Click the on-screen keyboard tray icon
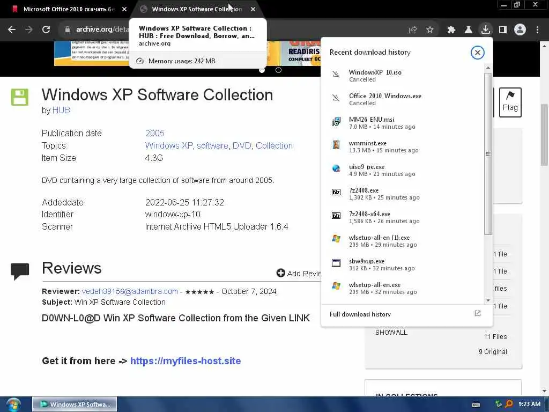 click(476, 404)
